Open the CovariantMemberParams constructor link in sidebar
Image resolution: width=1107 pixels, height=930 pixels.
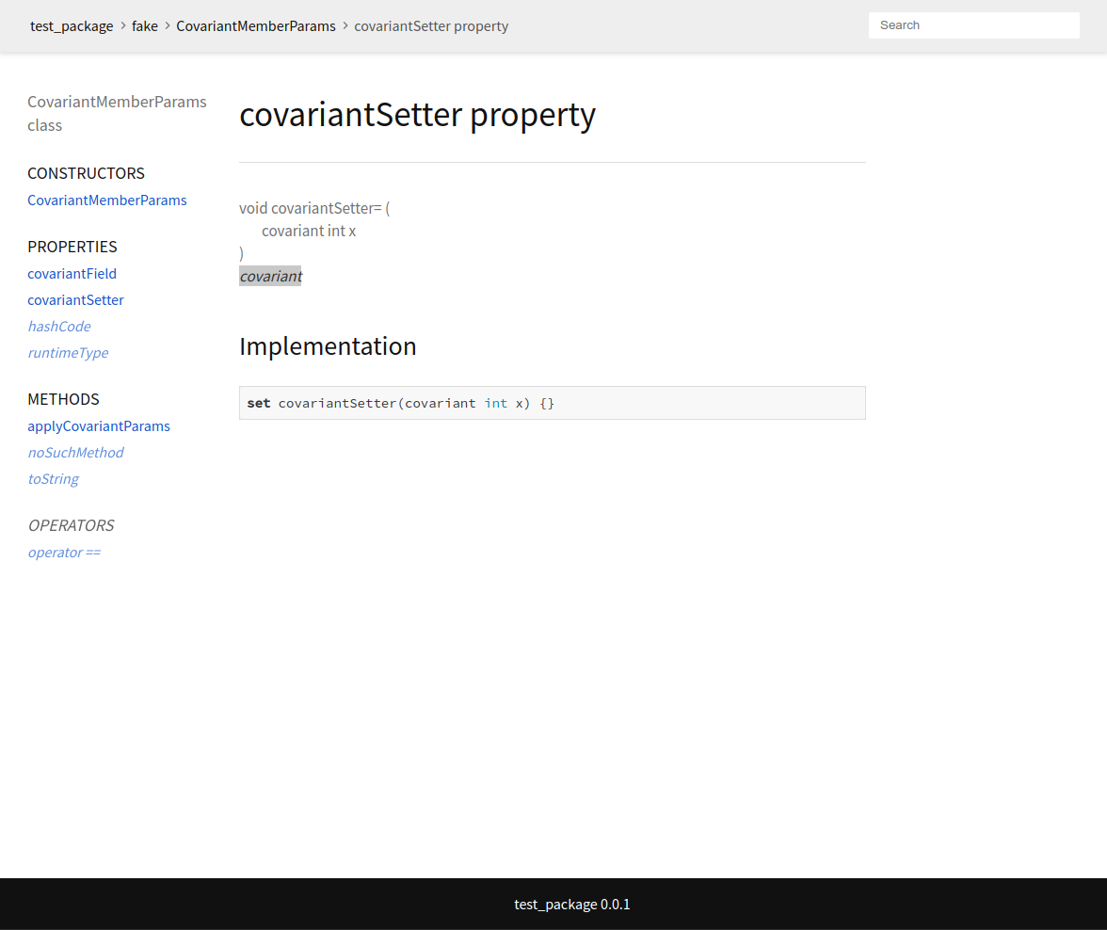tap(107, 200)
